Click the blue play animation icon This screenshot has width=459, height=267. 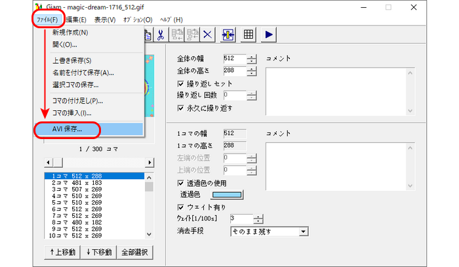coord(269,35)
